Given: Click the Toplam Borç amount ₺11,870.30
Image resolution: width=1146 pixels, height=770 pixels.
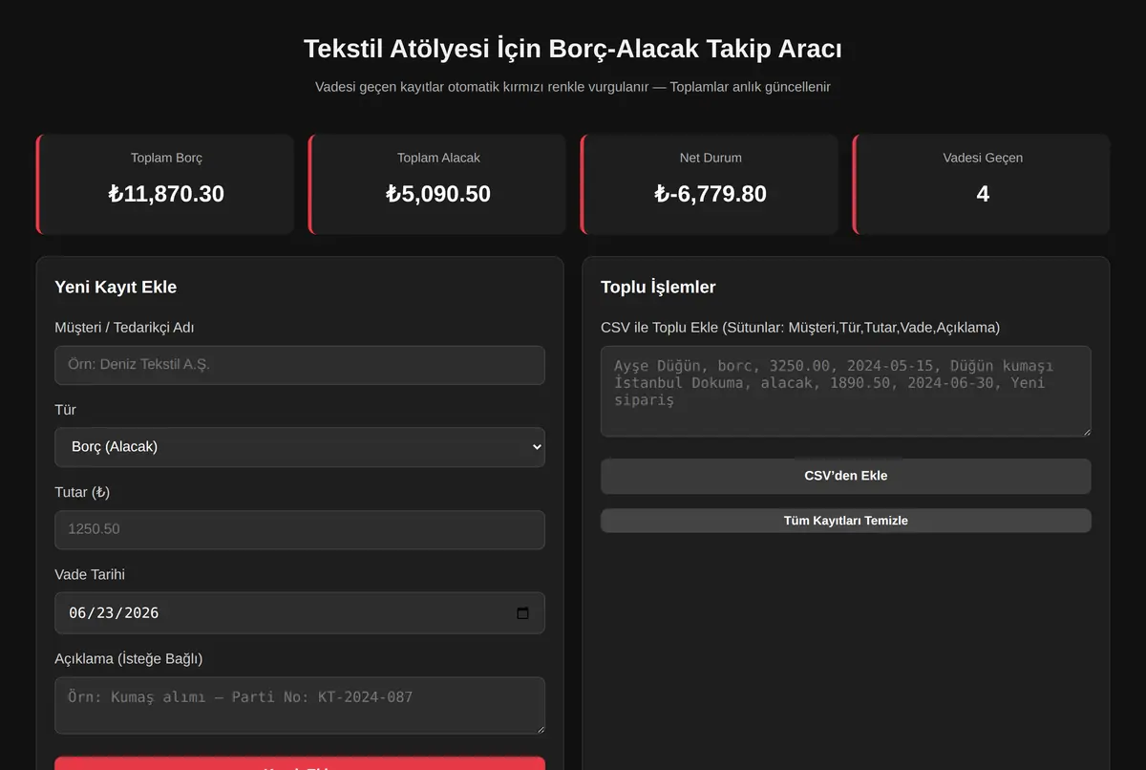Looking at the screenshot, I should coord(166,194).
